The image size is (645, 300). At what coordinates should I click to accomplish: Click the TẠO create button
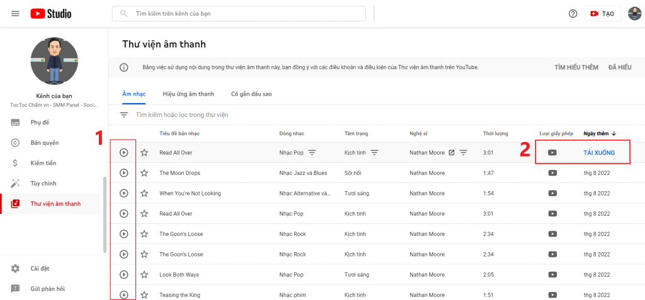603,14
